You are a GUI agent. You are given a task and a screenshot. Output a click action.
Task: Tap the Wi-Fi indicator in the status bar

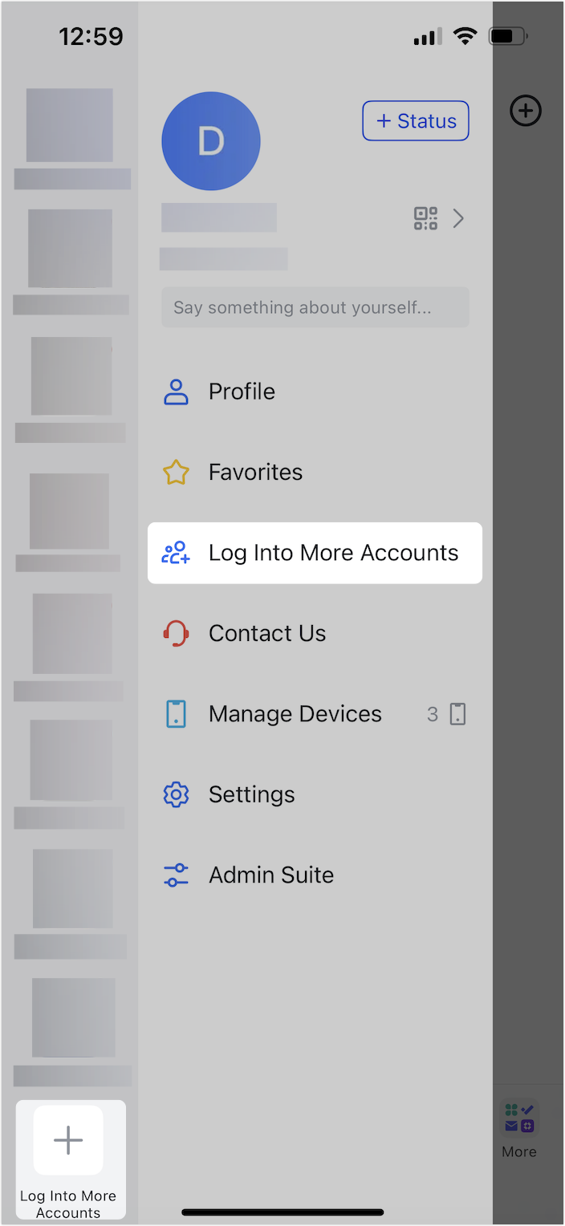coord(465,36)
